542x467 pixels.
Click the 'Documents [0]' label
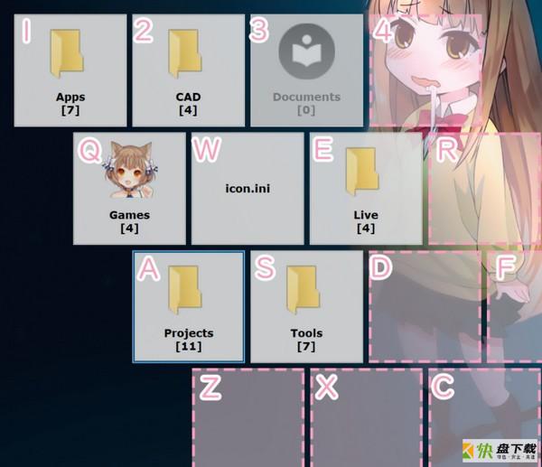[x=306, y=104]
